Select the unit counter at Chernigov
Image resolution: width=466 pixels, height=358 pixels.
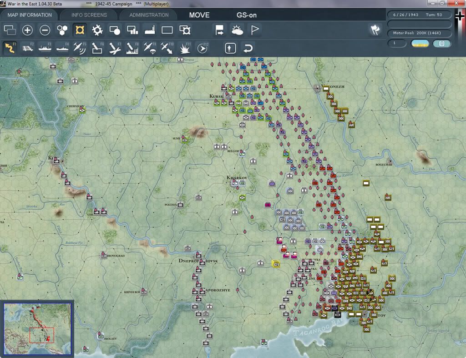(x=82, y=110)
